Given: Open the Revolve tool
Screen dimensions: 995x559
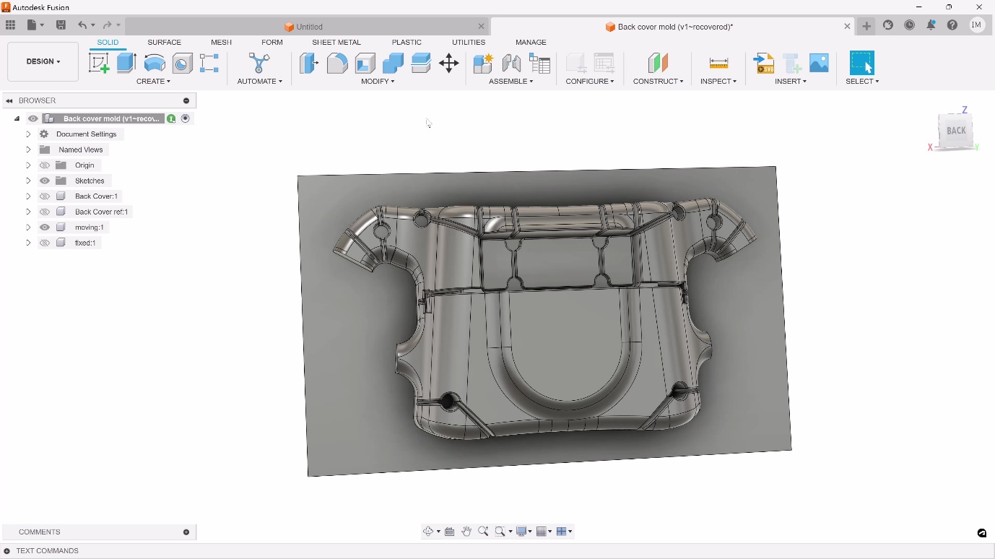Looking at the screenshot, I should [x=155, y=63].
